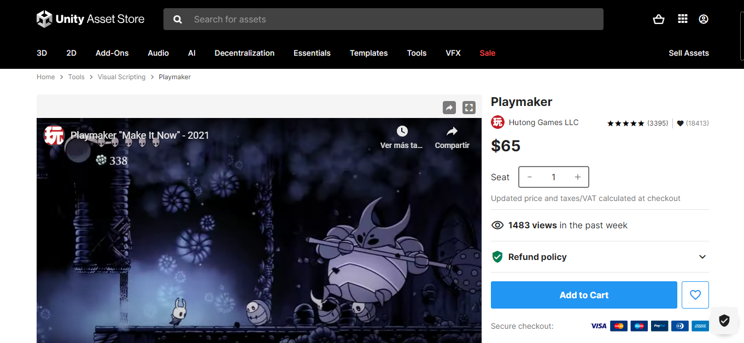Open the Audio category menu

pos(159,53)
